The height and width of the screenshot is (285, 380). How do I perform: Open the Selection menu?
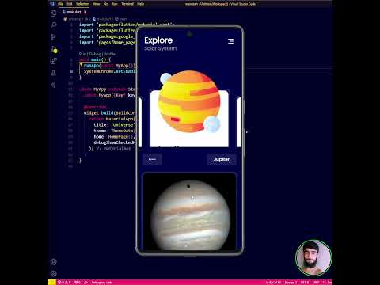coord(82,4)
